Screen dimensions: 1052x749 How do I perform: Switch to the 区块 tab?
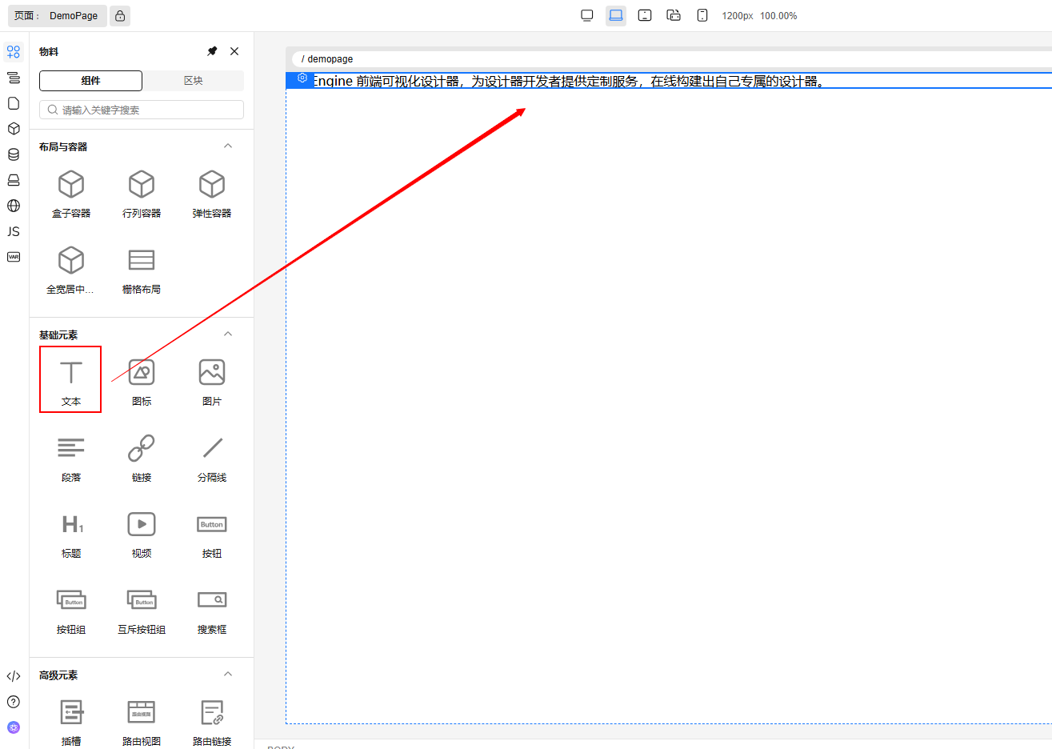[x=194, y=81]
